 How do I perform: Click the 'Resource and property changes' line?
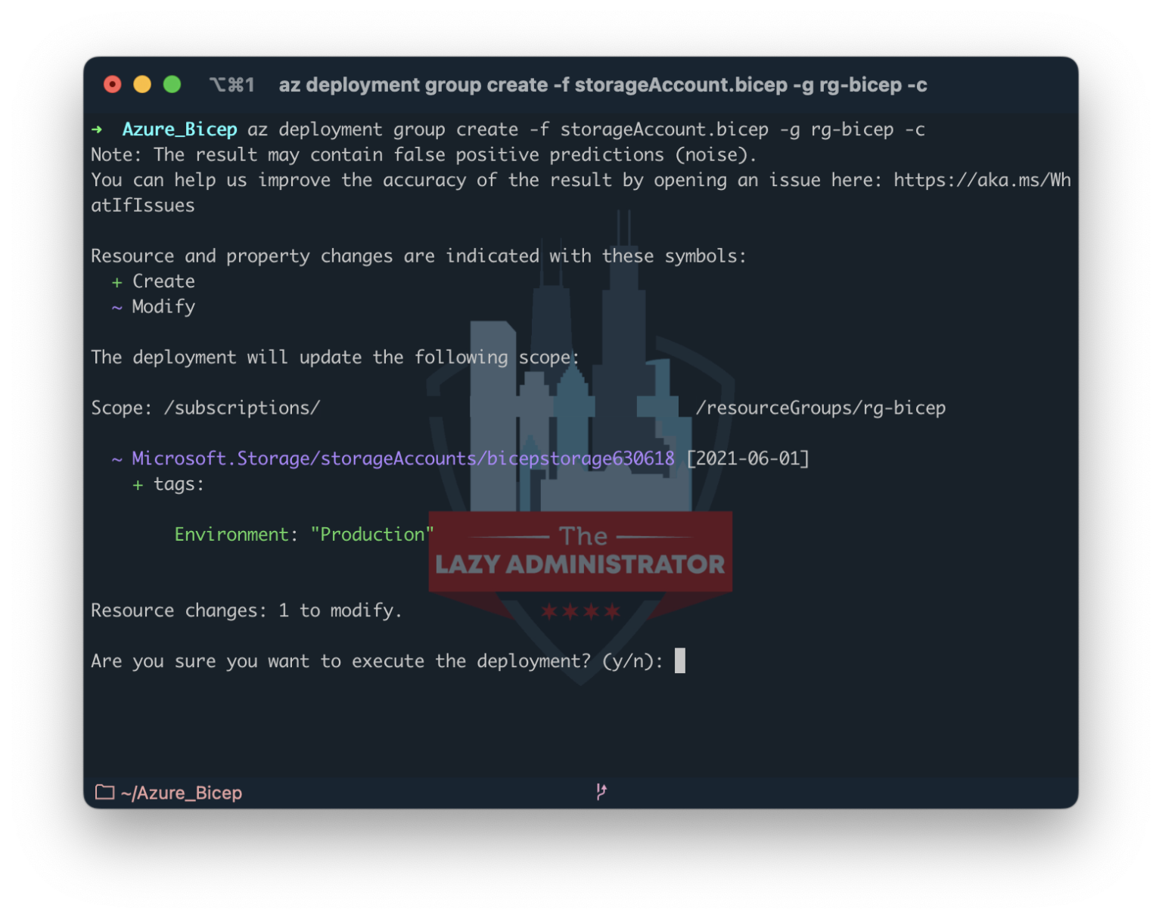[418, 256]
